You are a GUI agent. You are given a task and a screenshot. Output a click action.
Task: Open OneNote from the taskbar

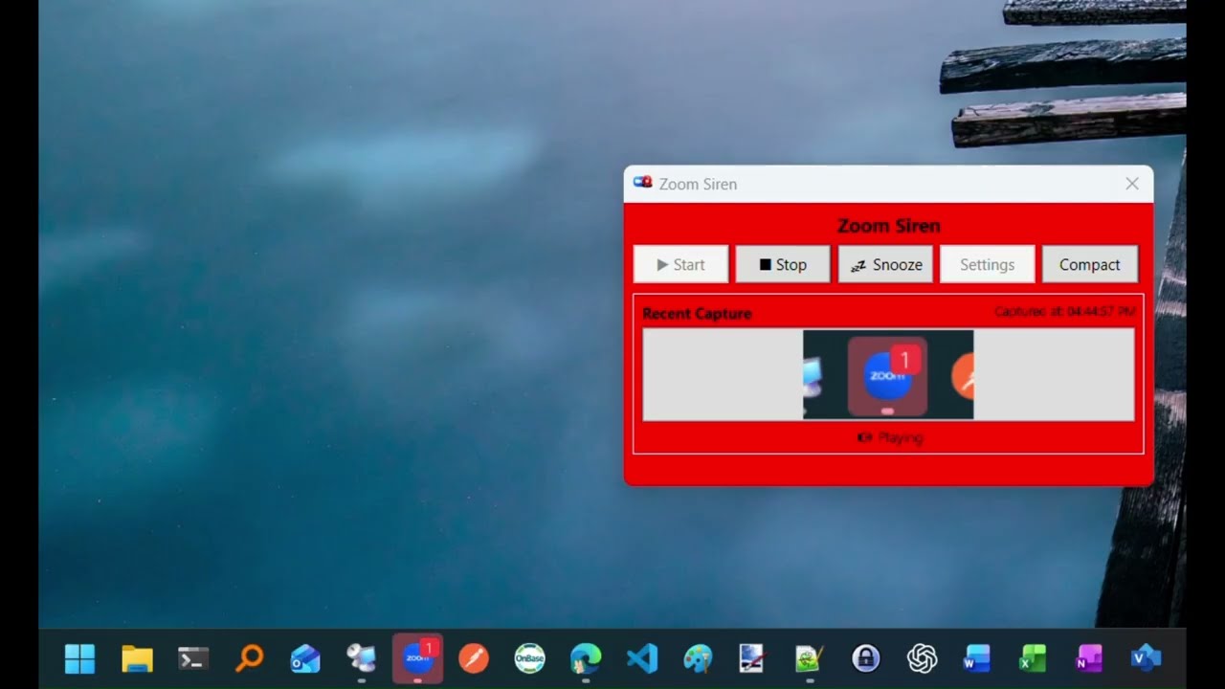1089,658
